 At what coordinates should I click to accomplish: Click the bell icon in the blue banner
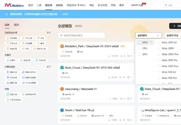tap(6, 14)
